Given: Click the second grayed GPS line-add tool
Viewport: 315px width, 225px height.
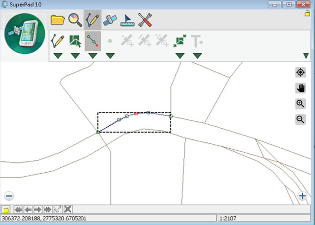Looking at the screenshot, I should 145,41.
